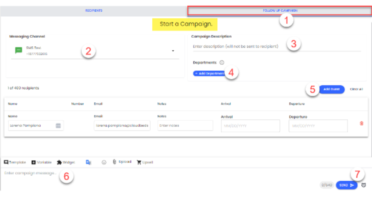The image size is (372, 201).
Task: Delete recipient with red trash icon
Action: click(x=361, y=123)
